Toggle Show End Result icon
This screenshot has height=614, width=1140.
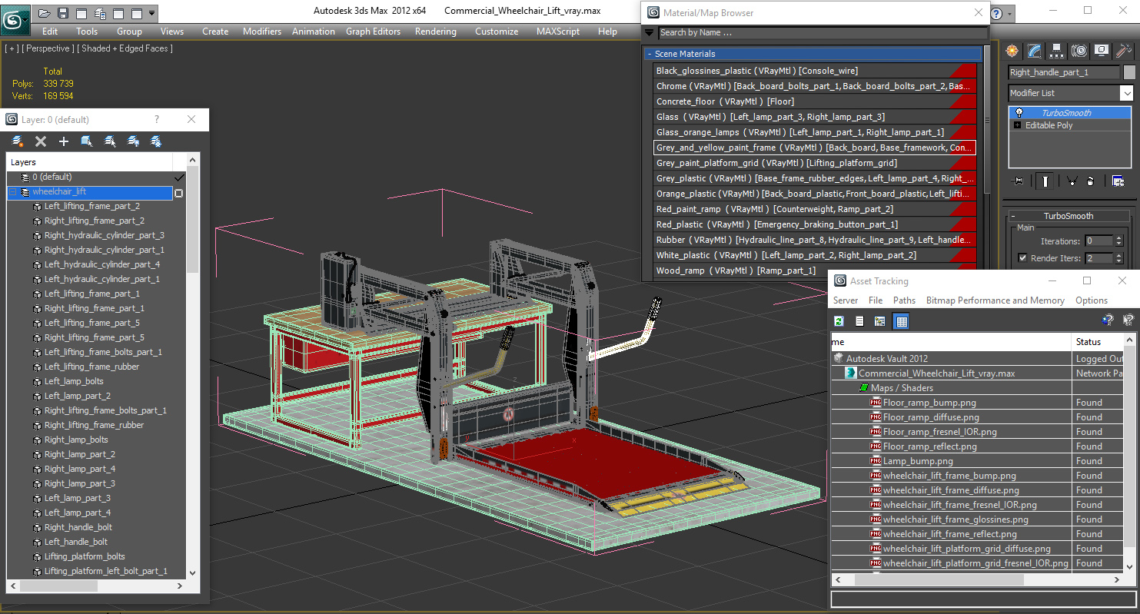point(1045,181)
